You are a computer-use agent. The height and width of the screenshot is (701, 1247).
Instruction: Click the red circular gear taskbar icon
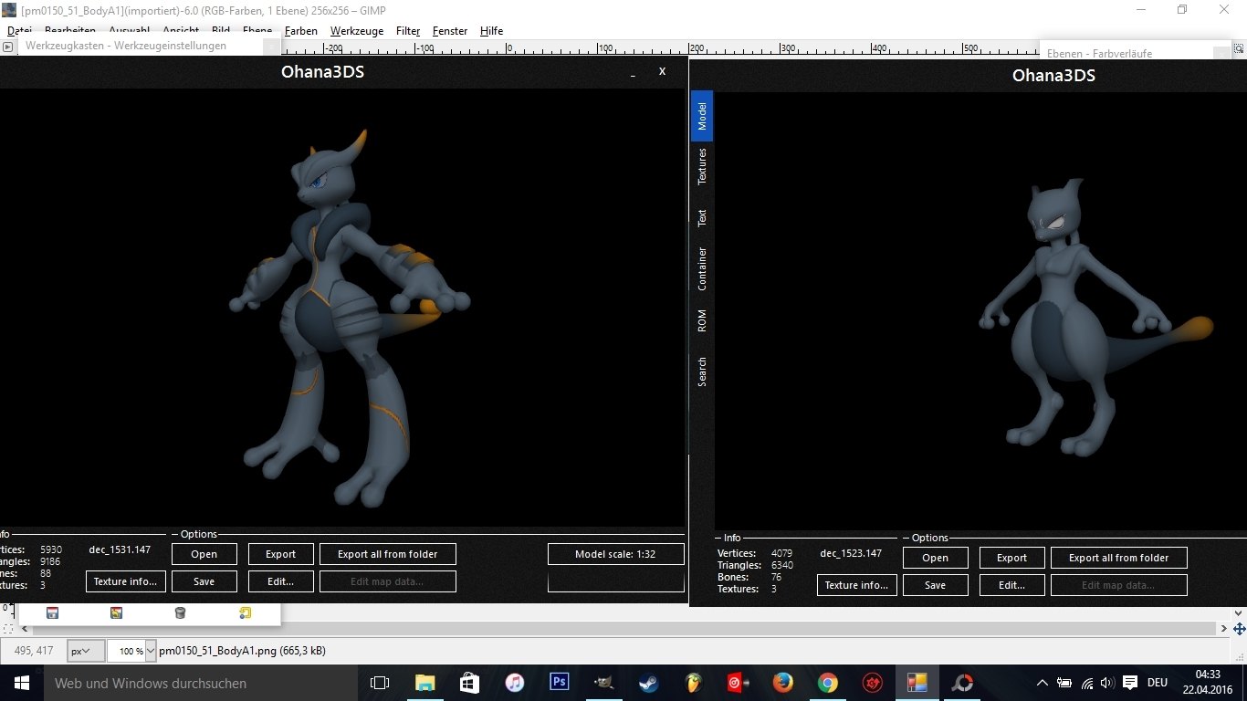(872, 683)
